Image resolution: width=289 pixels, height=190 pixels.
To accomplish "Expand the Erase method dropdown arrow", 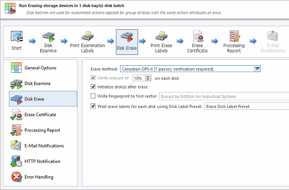I will tap(257, 69).
